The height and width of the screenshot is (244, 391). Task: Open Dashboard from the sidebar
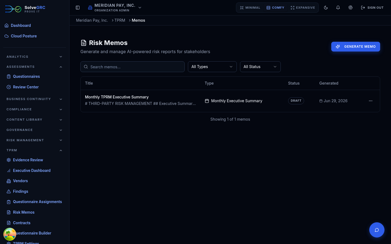pyautogui.click(x=21, y=25)
